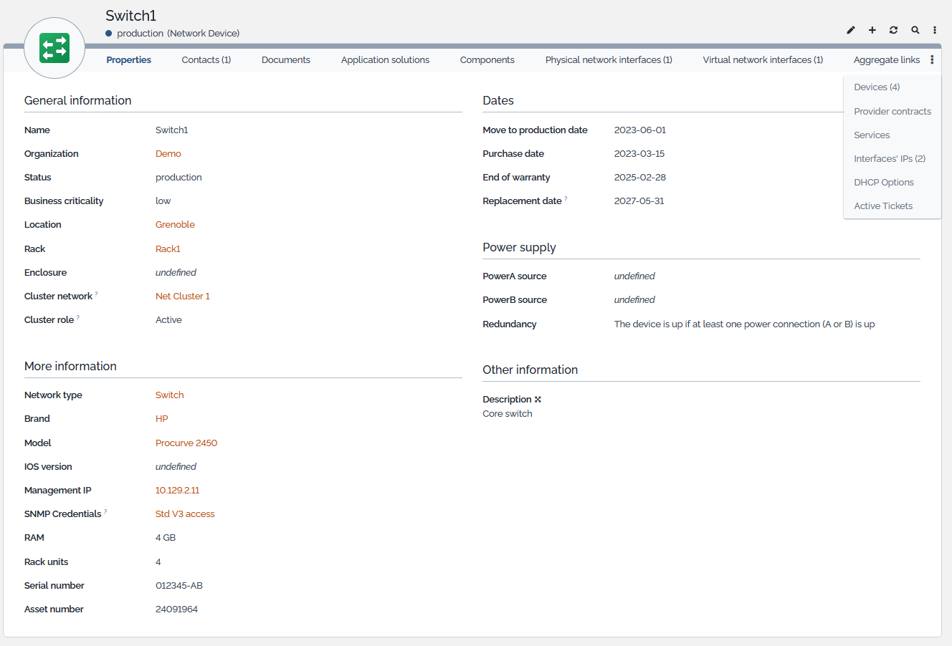Collapse the extra tabs overflow menu
The height and width of the screenshot is (646, 952).
932,60
